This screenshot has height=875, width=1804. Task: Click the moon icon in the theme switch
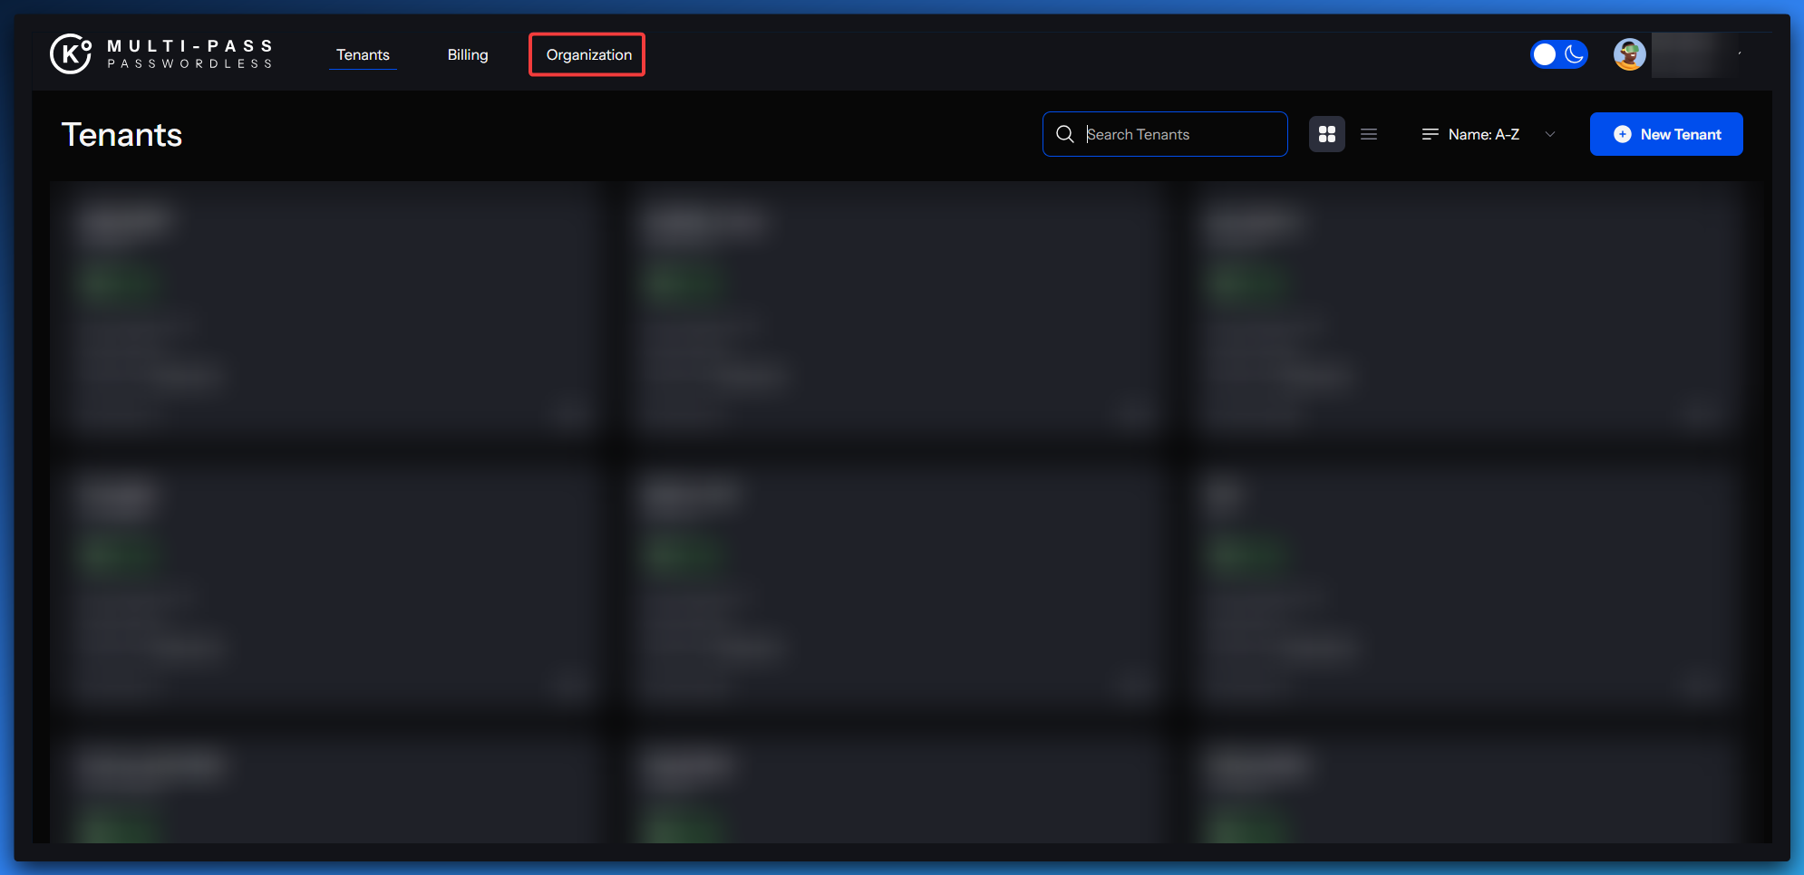pyautogui.click(x=1575, y=54)
